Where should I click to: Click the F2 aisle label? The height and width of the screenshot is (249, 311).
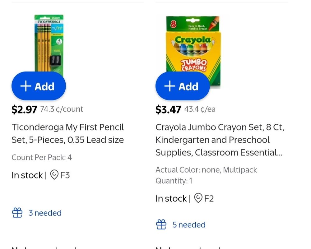click(209, 198)
